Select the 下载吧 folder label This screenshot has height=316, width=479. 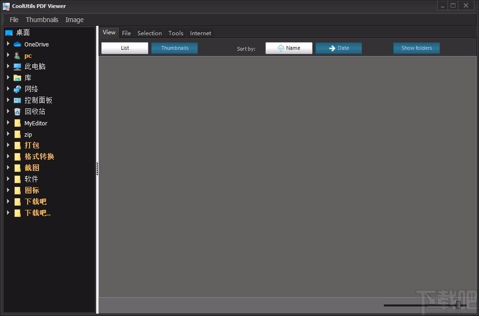(36, 201)
